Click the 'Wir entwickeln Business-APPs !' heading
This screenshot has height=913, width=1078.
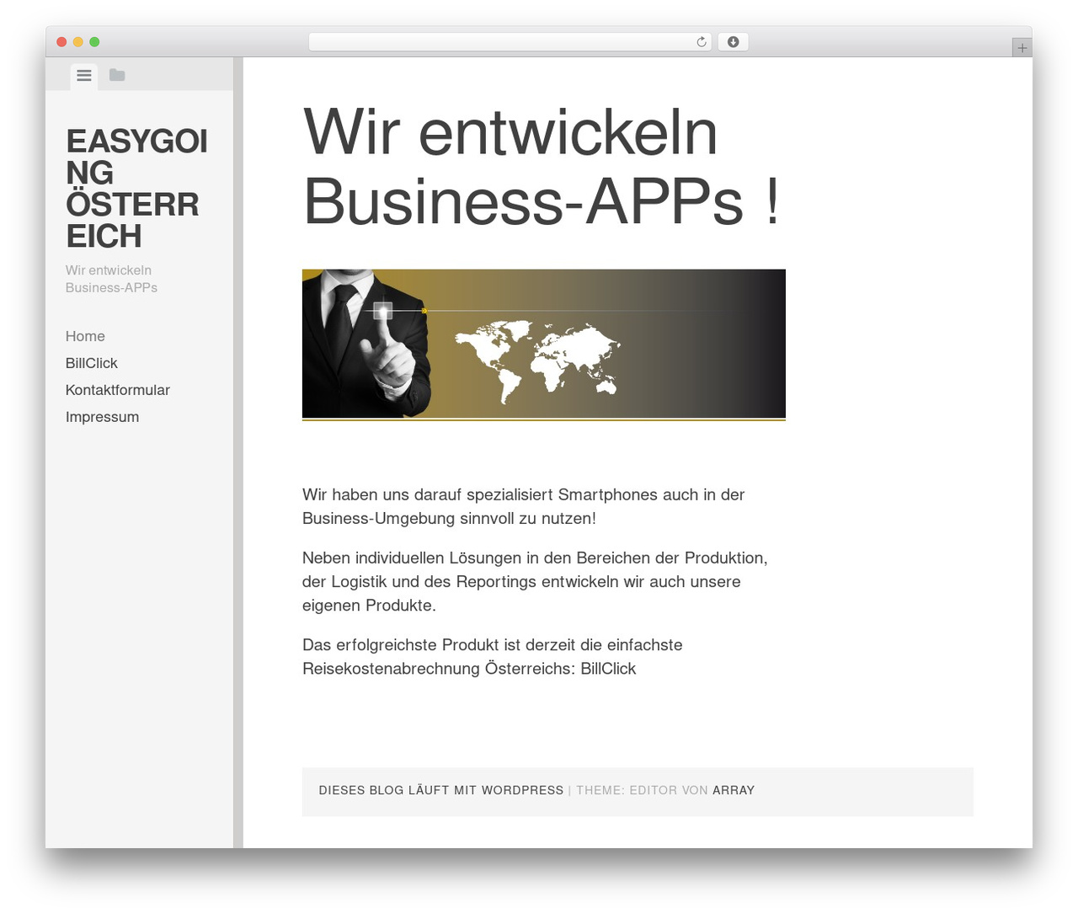[542, 166]
